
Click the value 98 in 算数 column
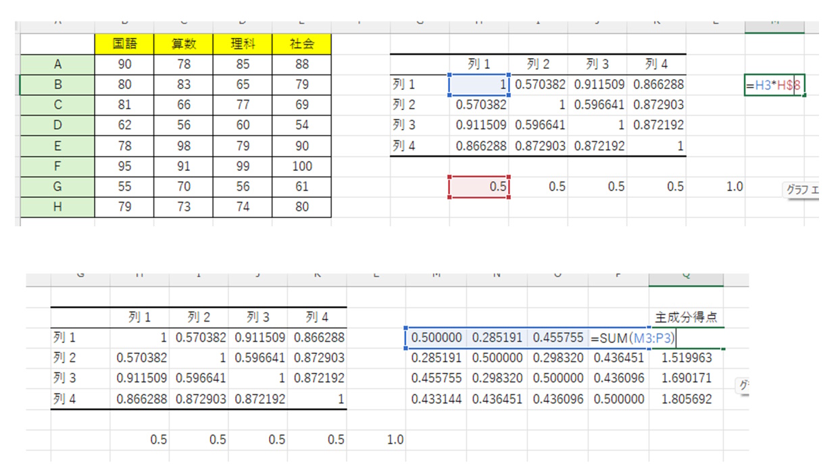coord(183,146)
